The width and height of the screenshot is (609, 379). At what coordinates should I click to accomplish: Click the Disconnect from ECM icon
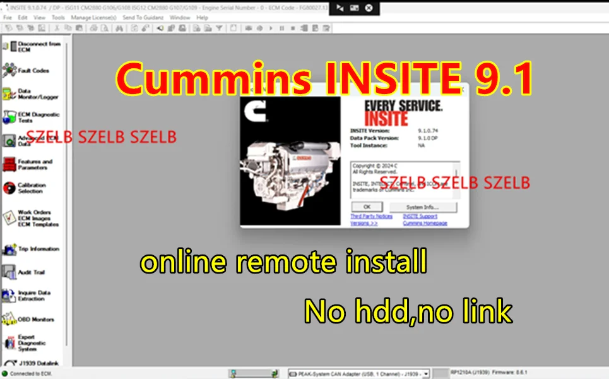(11, 47)
